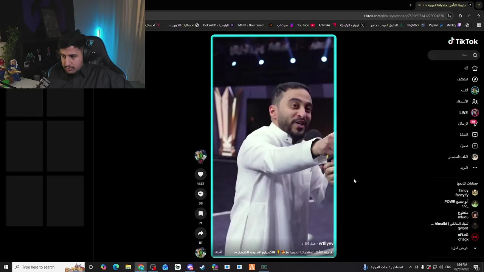Open the browser apps grid icon
The width and height of the screenshot is (484, 272).
[479, 25]
